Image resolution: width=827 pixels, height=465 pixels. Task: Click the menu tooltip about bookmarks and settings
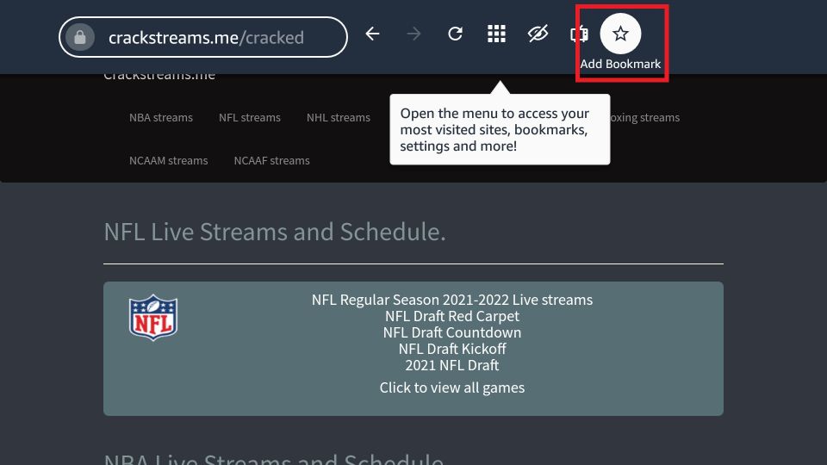coord(500,129)
